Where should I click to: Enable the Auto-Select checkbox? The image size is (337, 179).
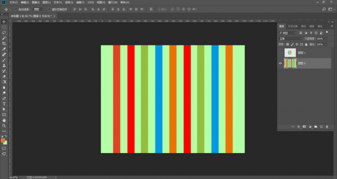pyautogui.click(x=16, y=9)
